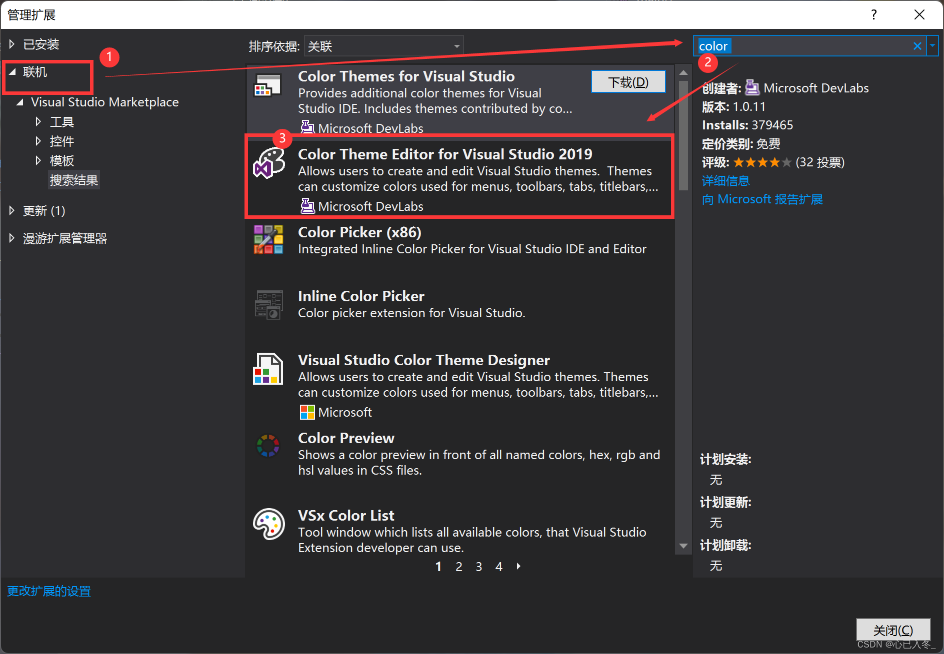Go to results page 2

point(458,567)
